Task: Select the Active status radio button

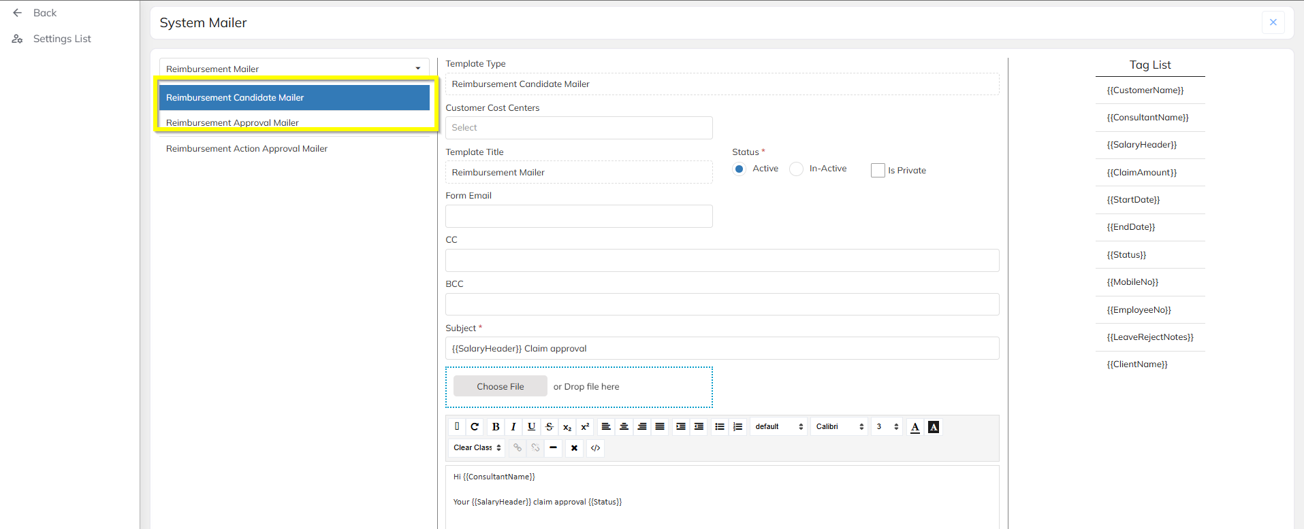Action: click(x=739, y=169)
